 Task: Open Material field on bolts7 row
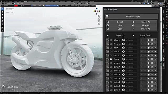(x=131, y=67)
